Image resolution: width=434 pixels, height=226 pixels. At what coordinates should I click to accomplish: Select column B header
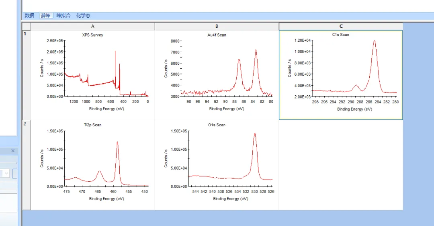[217, 26]
